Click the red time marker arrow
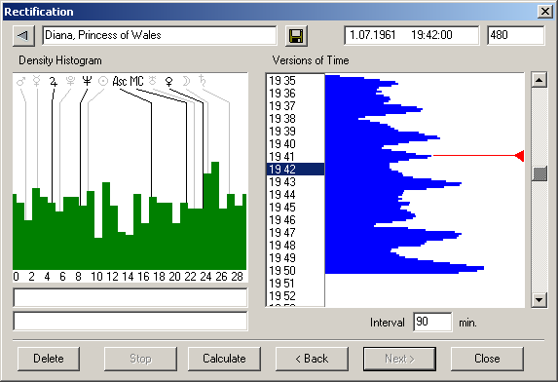Screen dimensions: 558x382 [520, 156]
